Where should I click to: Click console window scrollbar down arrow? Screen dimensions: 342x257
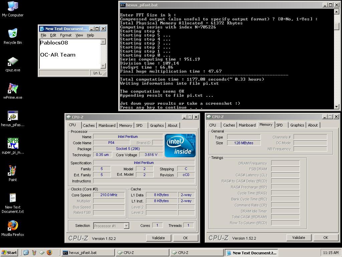[x=337, y=107]
